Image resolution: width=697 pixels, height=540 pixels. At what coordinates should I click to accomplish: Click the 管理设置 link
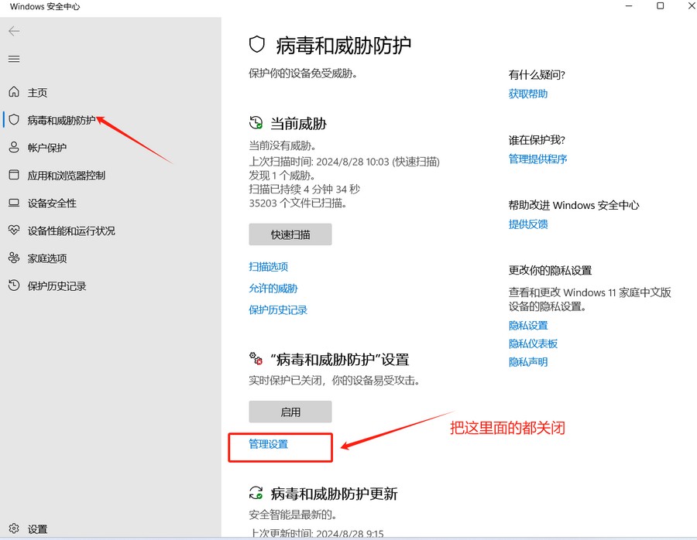(x=269, y=444)
